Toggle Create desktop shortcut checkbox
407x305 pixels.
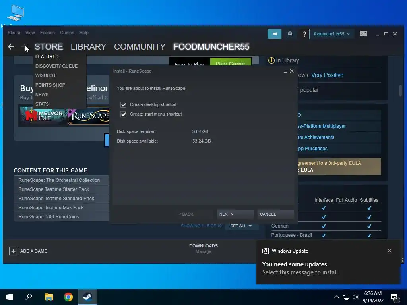point(123,104)
